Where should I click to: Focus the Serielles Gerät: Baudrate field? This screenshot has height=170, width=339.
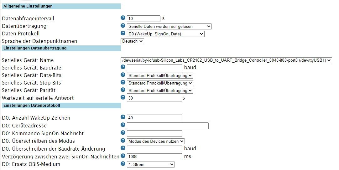click(154, 68)
